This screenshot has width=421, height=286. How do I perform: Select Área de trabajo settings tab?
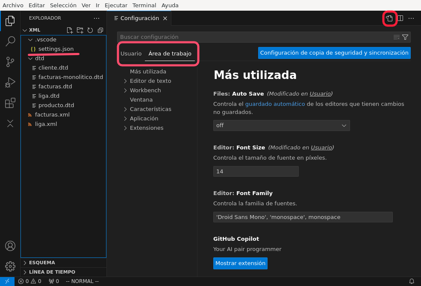[x=170, y=54]
